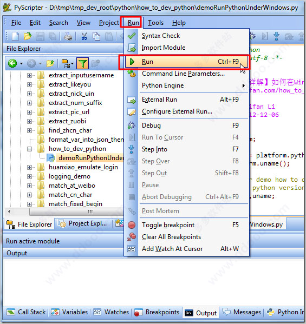
Task: Select the huanxiao_emulate_login folder
Action: 83,167
